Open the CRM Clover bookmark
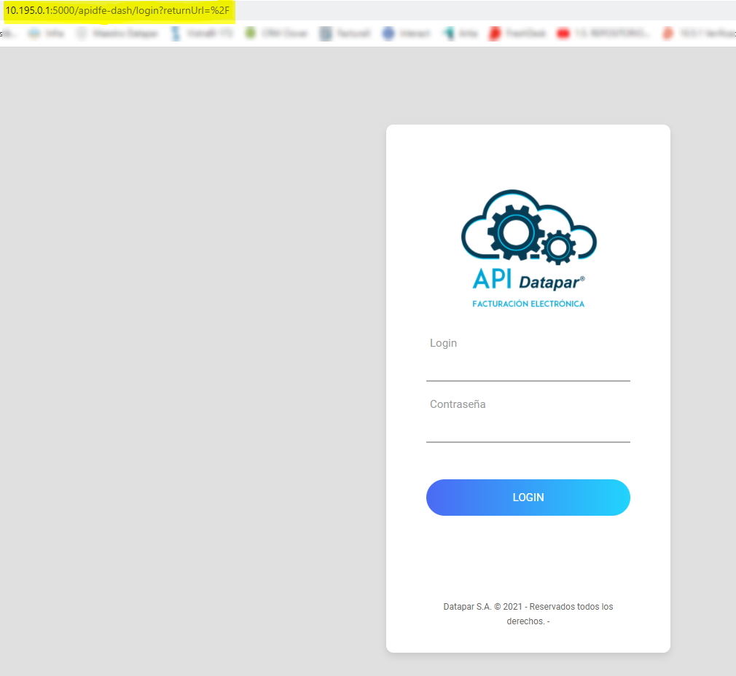 [x=277, y=34]
